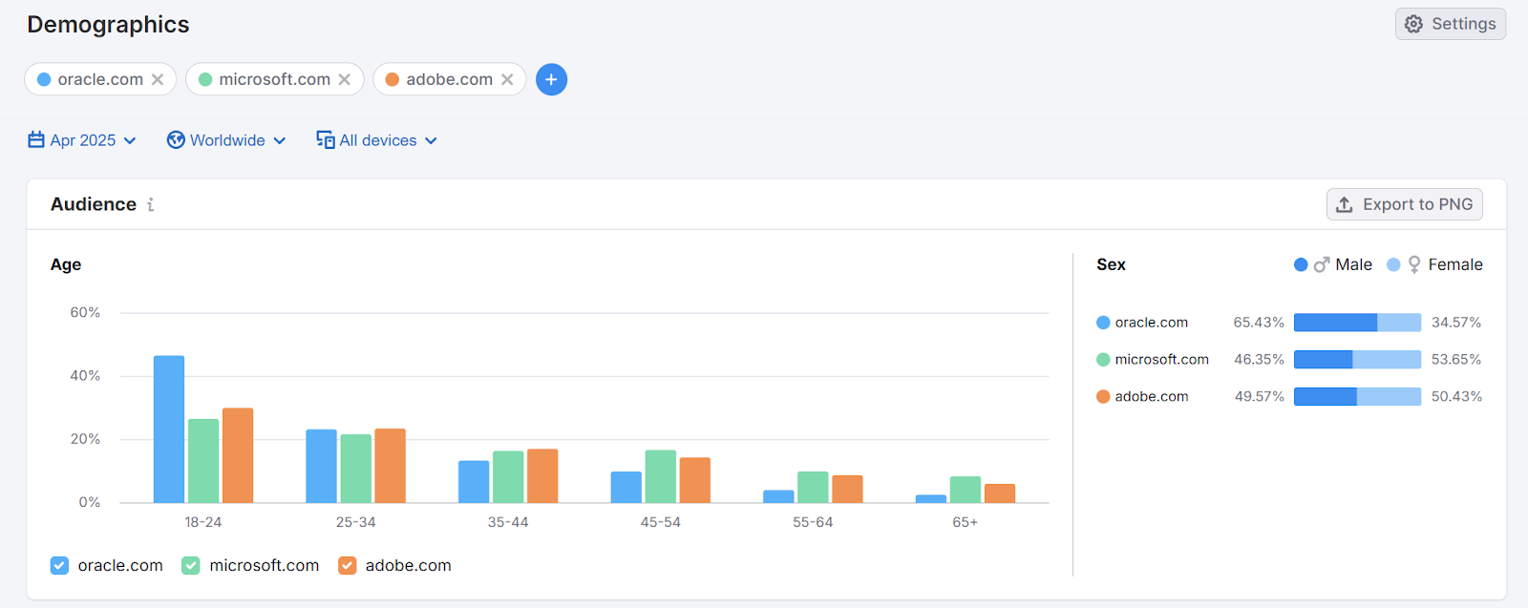Click the oracle.com bar for ages 18-24
The height and width of the screenshot is (608, 1528).
[x=169, y=430]
